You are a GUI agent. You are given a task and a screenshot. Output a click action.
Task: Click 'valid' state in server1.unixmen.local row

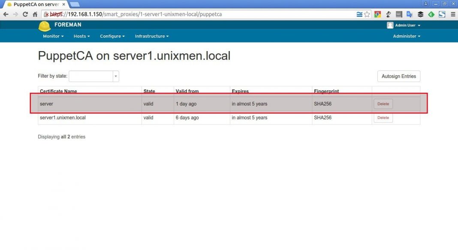(148, 118)
